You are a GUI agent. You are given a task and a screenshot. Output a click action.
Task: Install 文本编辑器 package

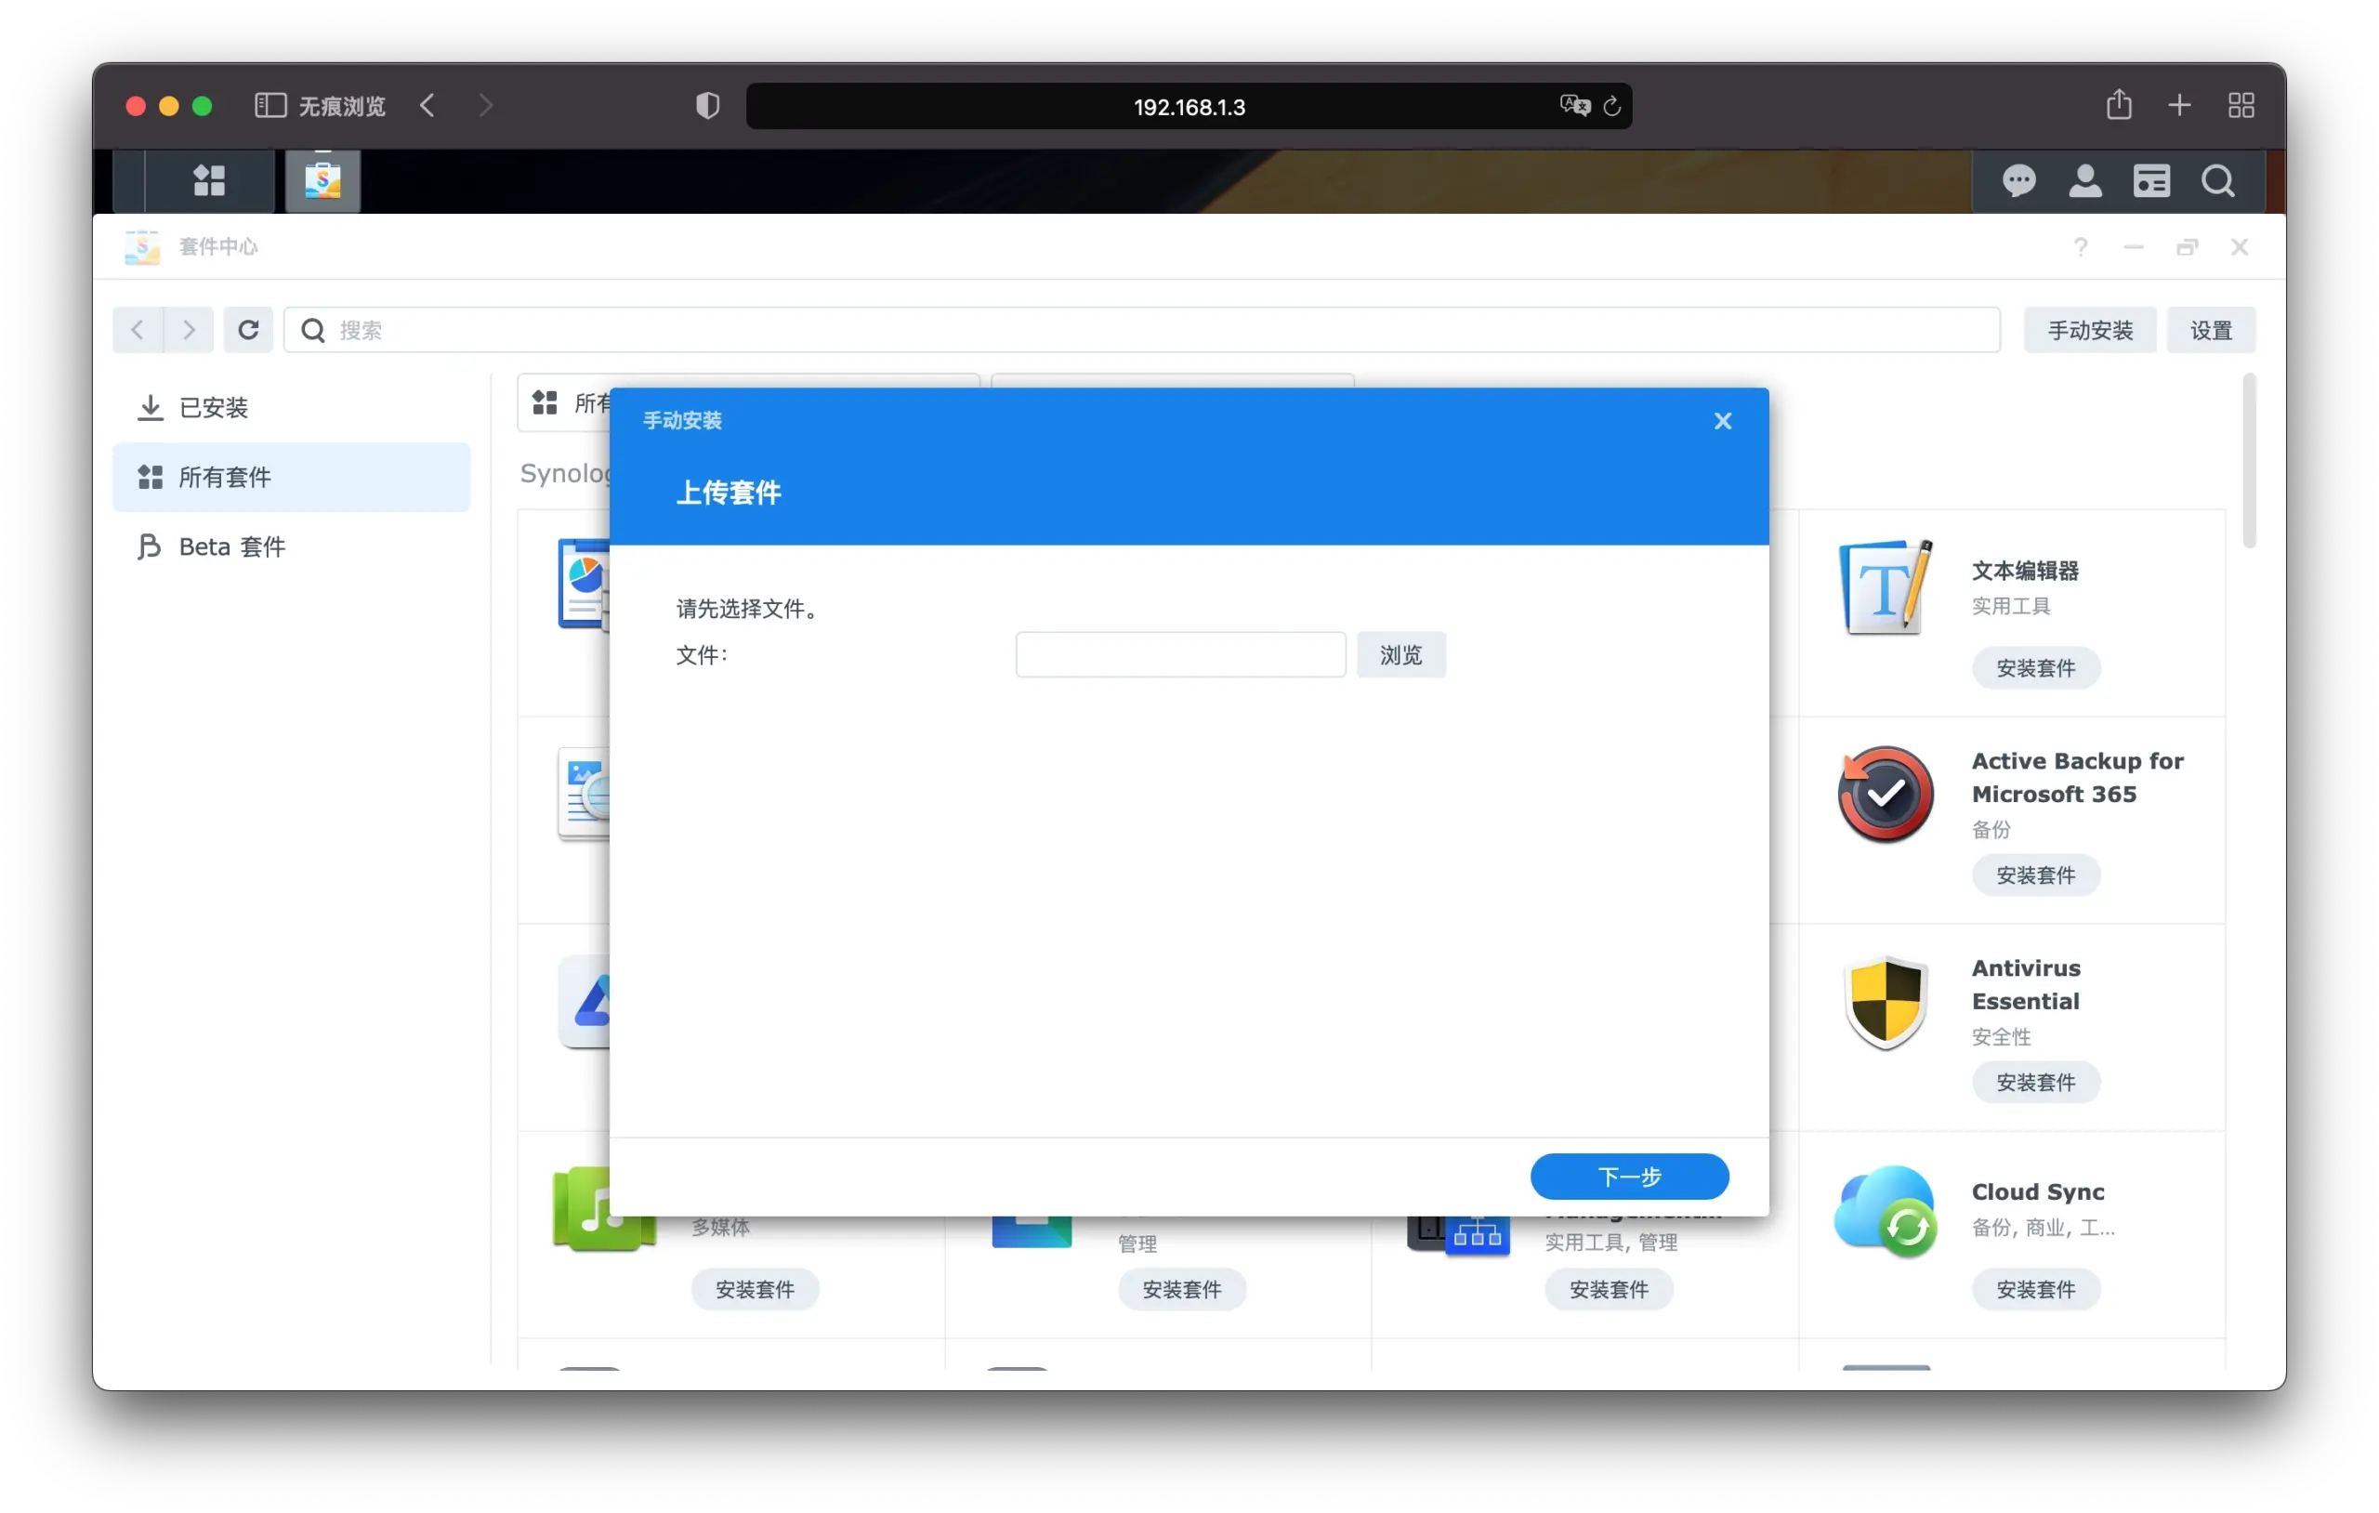2036,668
